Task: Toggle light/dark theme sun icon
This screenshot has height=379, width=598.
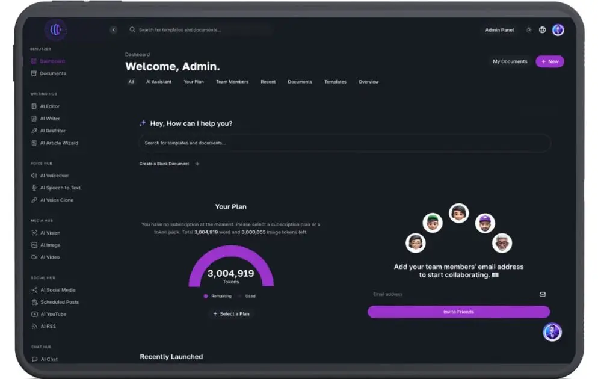Action: (x=529, y=30)
